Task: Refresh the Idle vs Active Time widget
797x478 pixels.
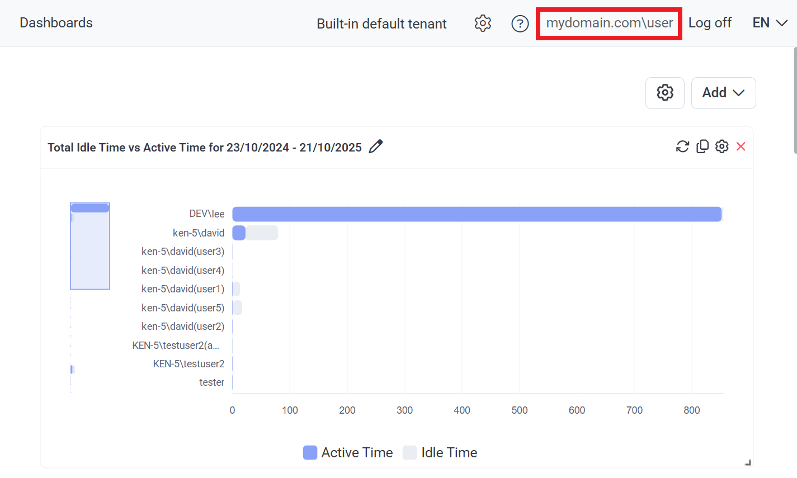Action: (x=682, y=146)
